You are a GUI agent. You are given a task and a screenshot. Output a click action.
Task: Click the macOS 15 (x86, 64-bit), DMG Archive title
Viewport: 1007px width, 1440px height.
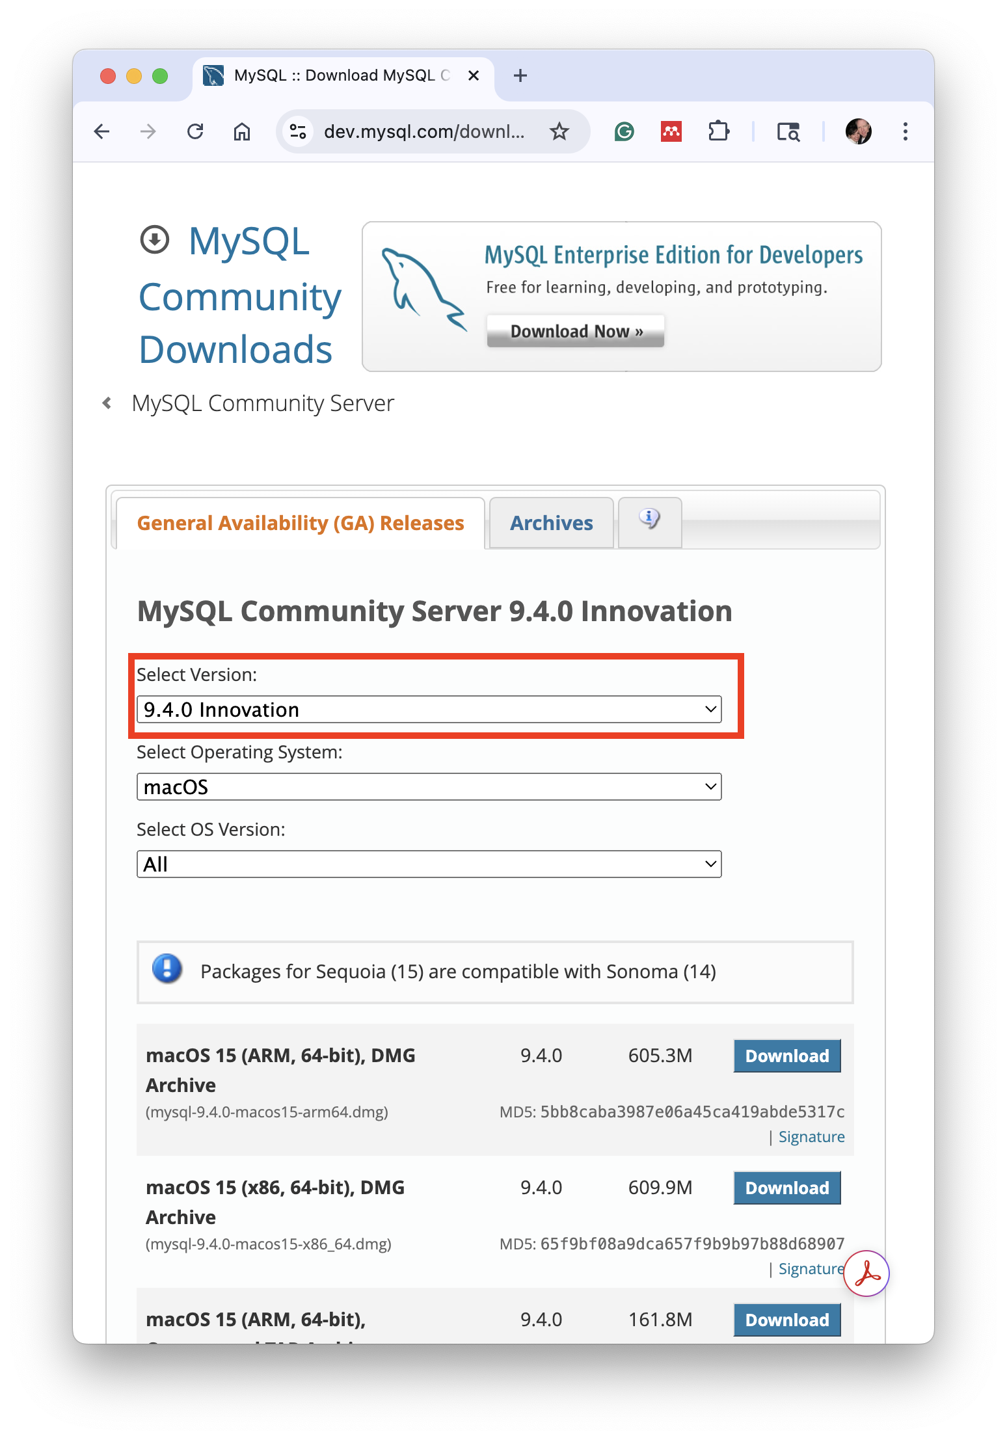click(x=275, y=1202)
